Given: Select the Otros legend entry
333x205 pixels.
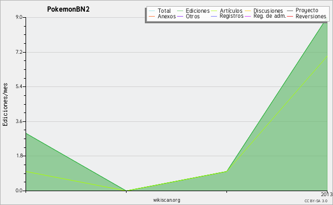Looking at the screenshot, I should pos(193,16).
